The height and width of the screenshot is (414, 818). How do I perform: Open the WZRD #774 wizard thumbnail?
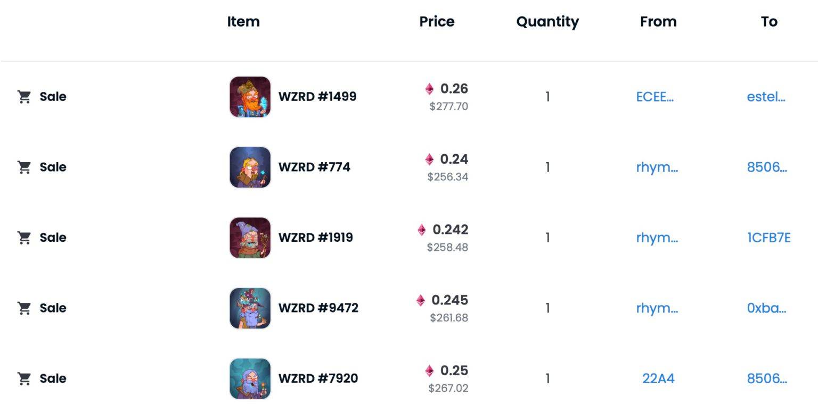point(250,167)
